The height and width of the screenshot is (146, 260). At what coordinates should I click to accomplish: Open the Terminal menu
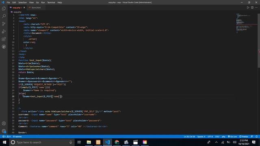51,2
